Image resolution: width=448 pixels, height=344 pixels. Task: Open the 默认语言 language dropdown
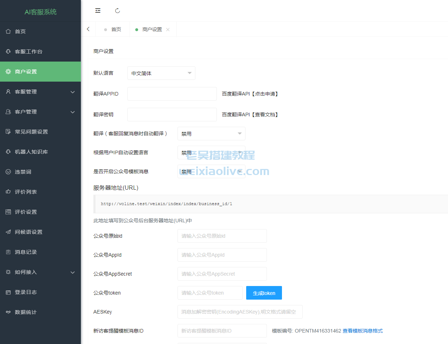coord(161,73)
